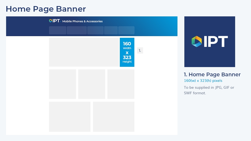Click 'To be supplied in JPG, GIF or SWF format.' text
Screen dimensions: 251x141
click(x=209, y=90)
